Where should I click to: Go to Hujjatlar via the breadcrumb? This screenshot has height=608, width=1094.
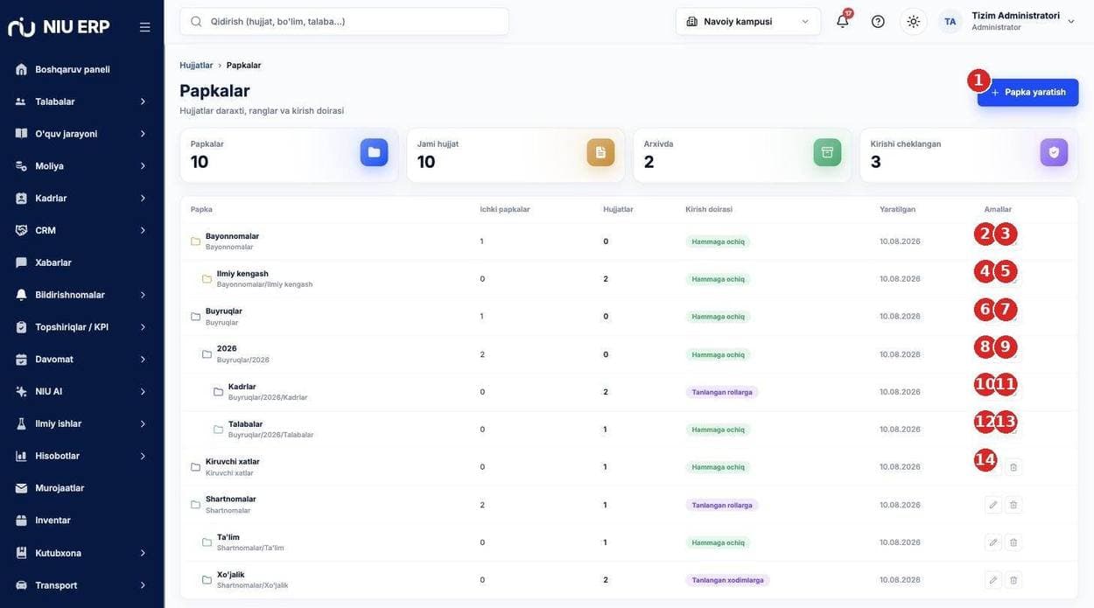tap(196, 66)
